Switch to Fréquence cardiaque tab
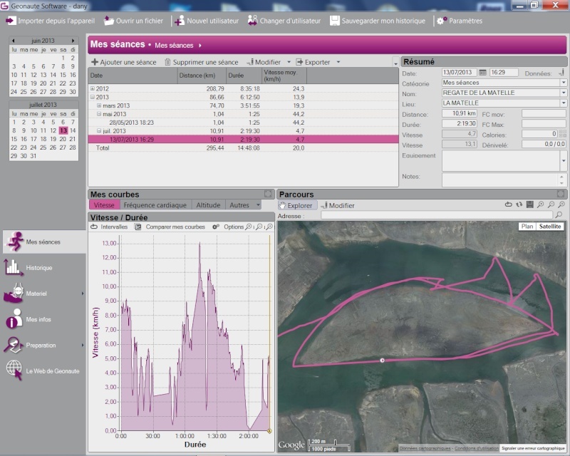 tap(155, 205)
